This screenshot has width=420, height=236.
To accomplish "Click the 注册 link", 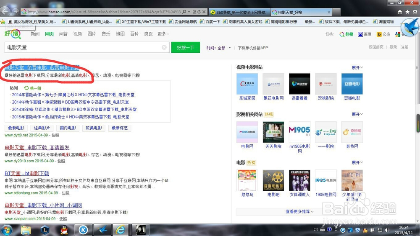I will pos(404,47).
